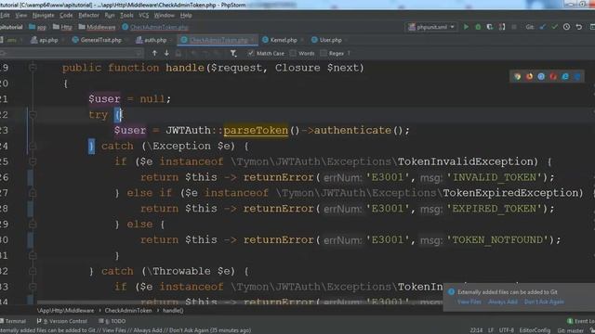
Task: Open the Window menu
Action: [164, 15]
